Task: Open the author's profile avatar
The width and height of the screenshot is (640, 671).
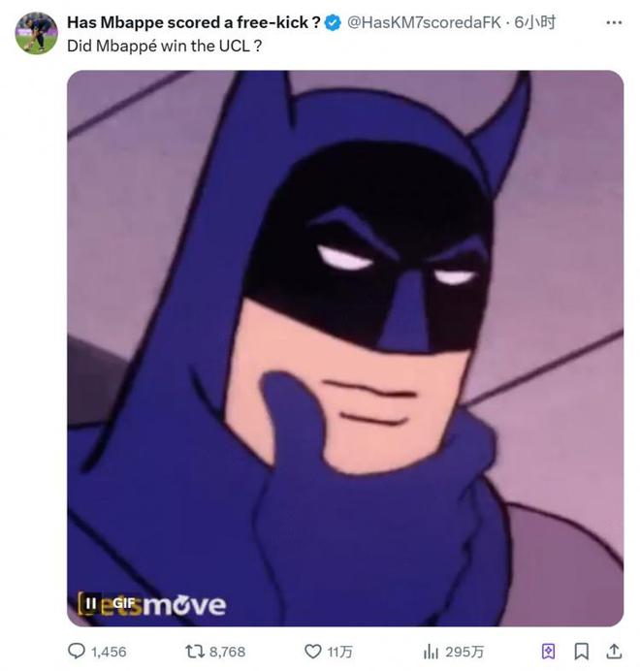Action: click(37, 33)
